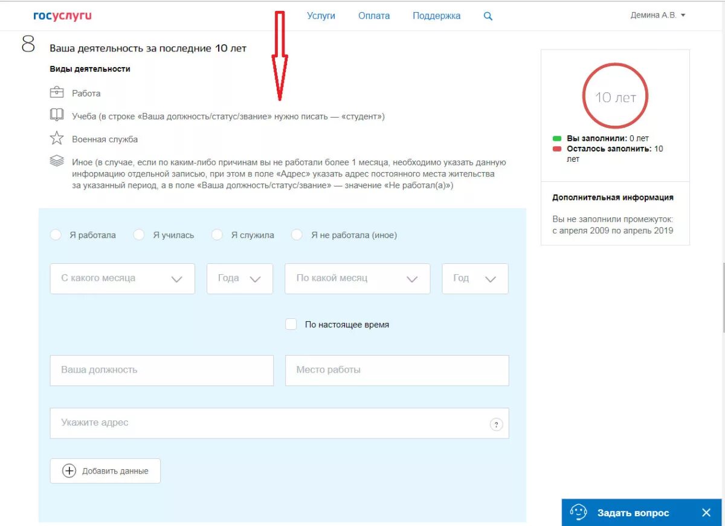
Task: Click the star icon next to Военная служба
Action: [x=56, y=138]
